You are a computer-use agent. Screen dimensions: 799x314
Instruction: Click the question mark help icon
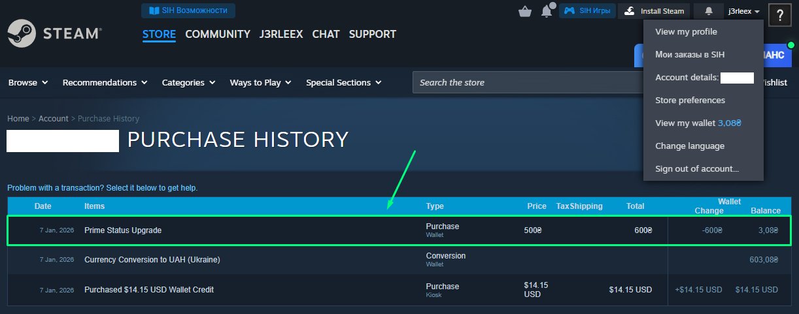[779, 15]
